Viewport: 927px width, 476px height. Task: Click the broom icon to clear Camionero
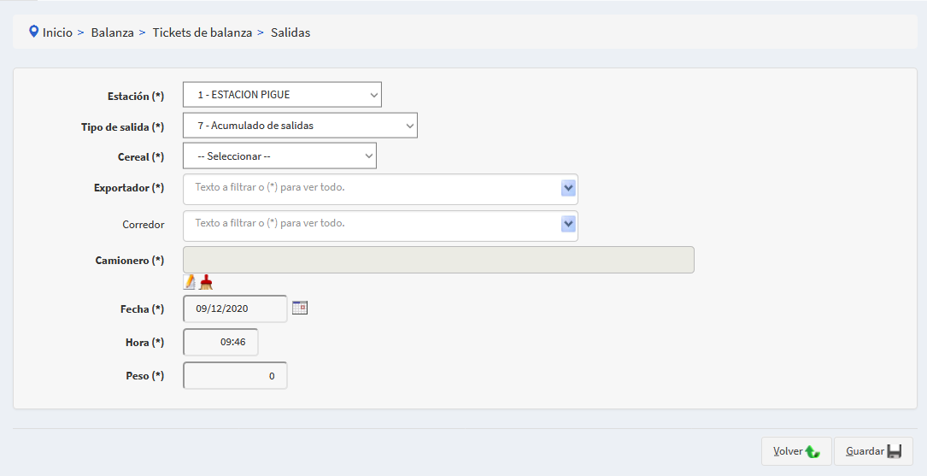206,282
